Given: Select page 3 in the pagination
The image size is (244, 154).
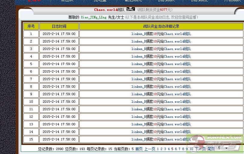Looking at the screenshot, I should click(165, 149).
